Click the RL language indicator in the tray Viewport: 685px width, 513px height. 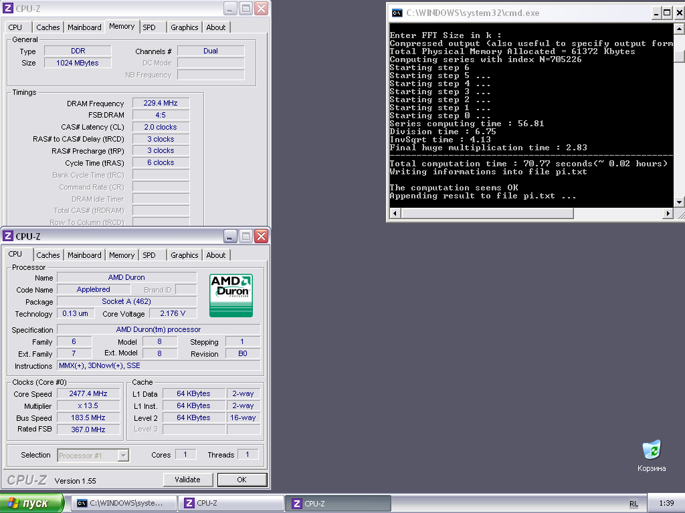(x=633, y=504)
